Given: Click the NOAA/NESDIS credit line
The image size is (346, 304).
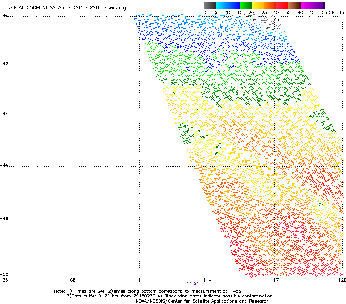Looking at the screenshot, I should click(202, 301).
